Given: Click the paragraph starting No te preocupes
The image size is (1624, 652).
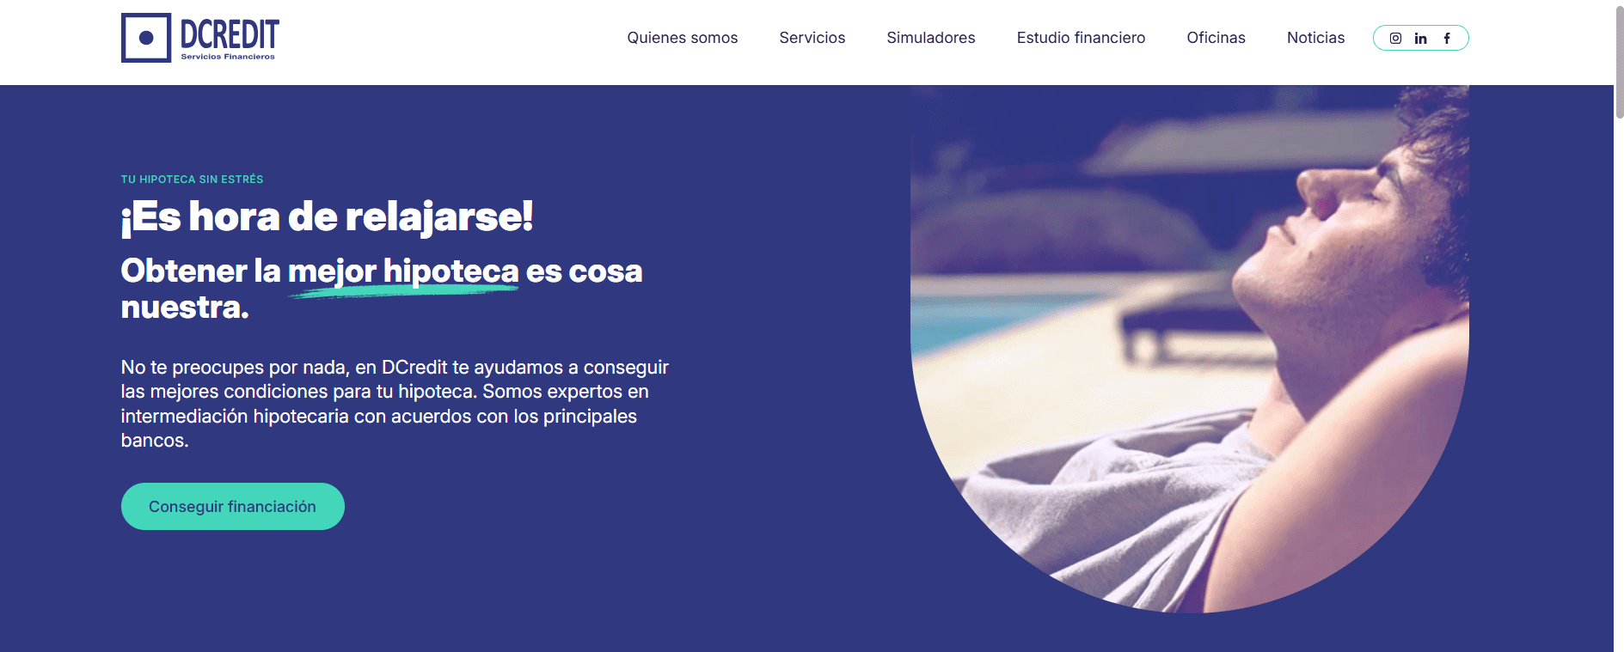Looking at the screenshot, I should click(x=395, y=404).
